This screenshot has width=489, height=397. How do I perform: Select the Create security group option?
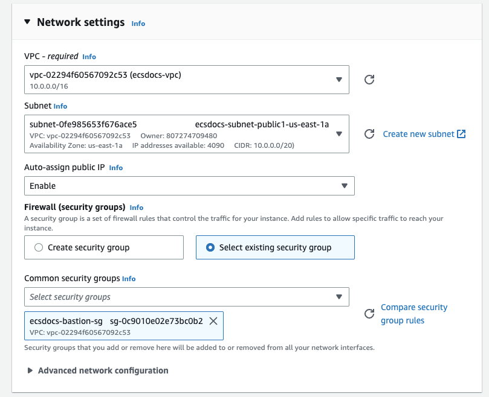(39, 247)
